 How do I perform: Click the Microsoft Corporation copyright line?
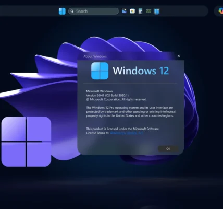click(x=117, y=99)
